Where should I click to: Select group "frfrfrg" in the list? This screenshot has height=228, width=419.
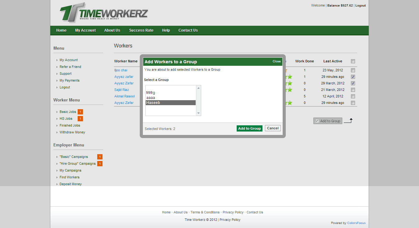pos(171,93)
